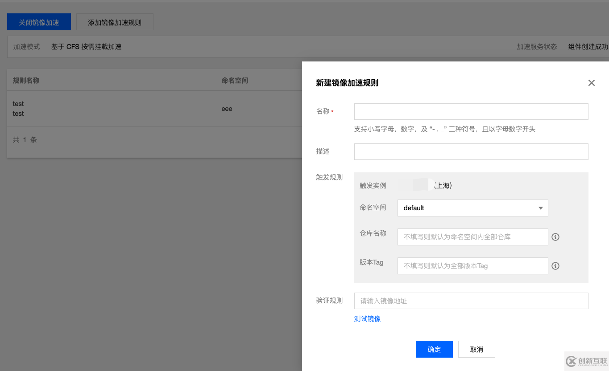Click the 取消 button to cancel
This screenshot has height=371, width=609.
click(x=476, y=349)
